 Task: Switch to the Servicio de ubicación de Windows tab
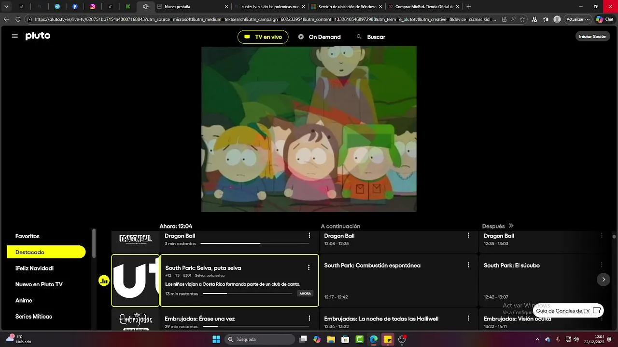(x=347, y=7)
